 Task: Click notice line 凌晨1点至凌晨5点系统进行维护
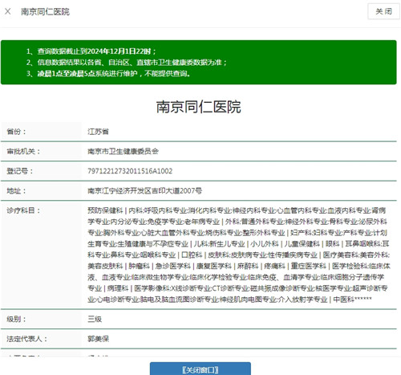(x=108, y=73)
